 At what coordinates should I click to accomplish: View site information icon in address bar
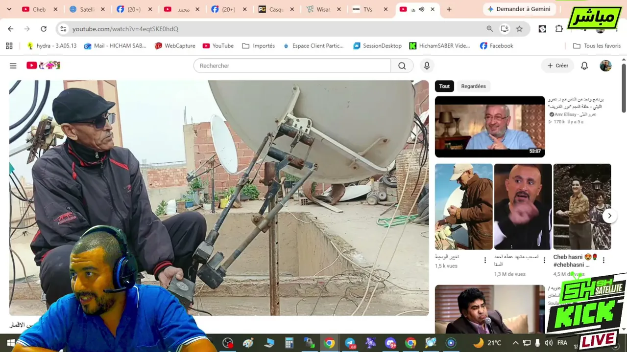[63, 29]
